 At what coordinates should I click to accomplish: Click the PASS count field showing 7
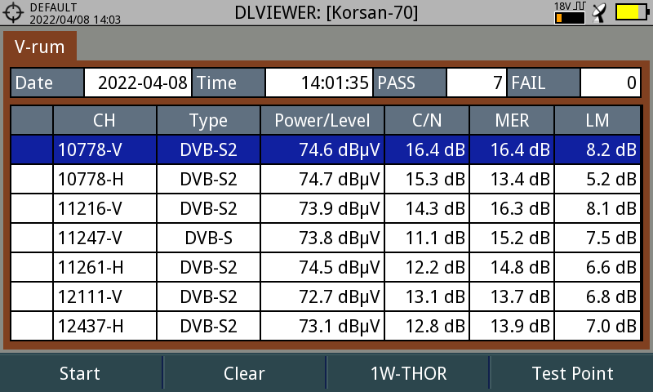477,82
